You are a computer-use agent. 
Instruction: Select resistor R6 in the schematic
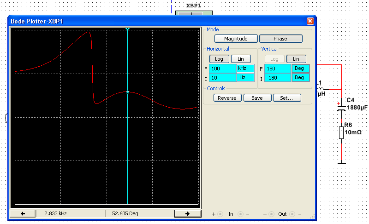[x=341, y=133]
